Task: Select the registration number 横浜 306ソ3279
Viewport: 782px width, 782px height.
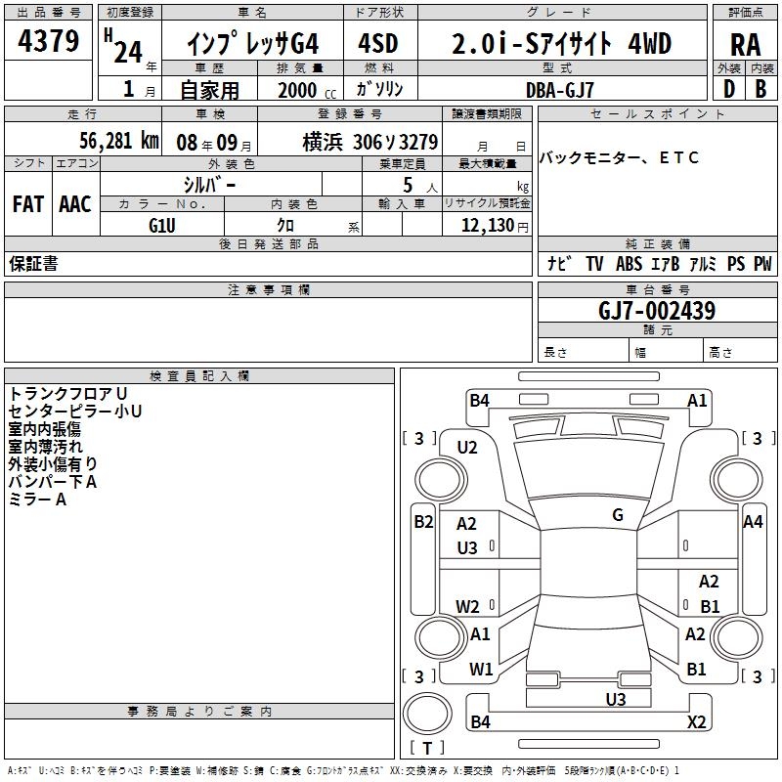Action: point(370,142)
